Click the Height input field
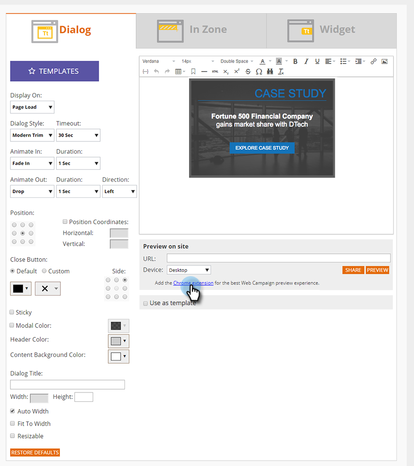The height and width of the screenshot is (466, 414). coord(84,397)
